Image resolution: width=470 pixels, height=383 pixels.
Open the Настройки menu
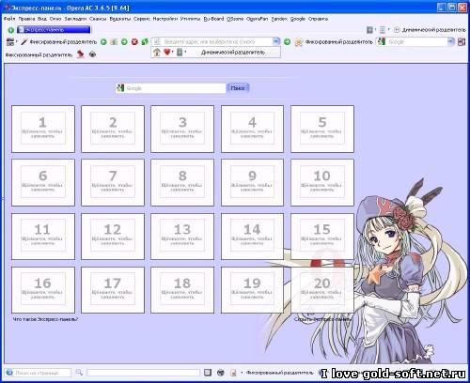pos(165,19)
